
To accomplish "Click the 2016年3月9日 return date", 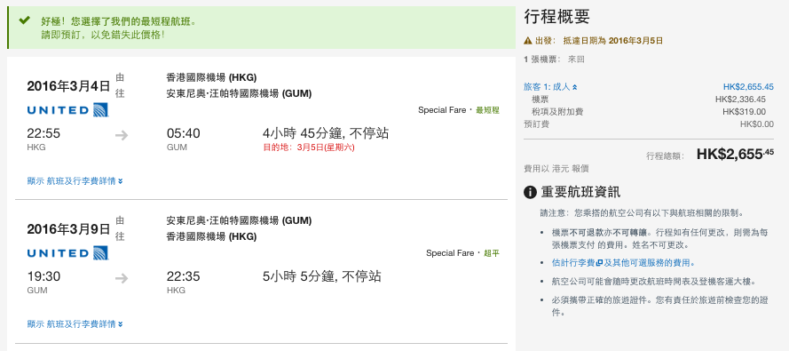I will click(68, 229).
